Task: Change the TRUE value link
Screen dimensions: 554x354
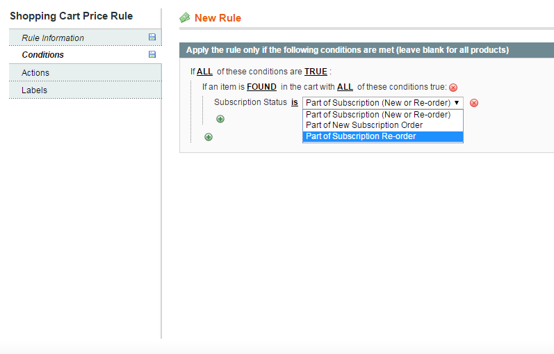Action: coord(316,72)
